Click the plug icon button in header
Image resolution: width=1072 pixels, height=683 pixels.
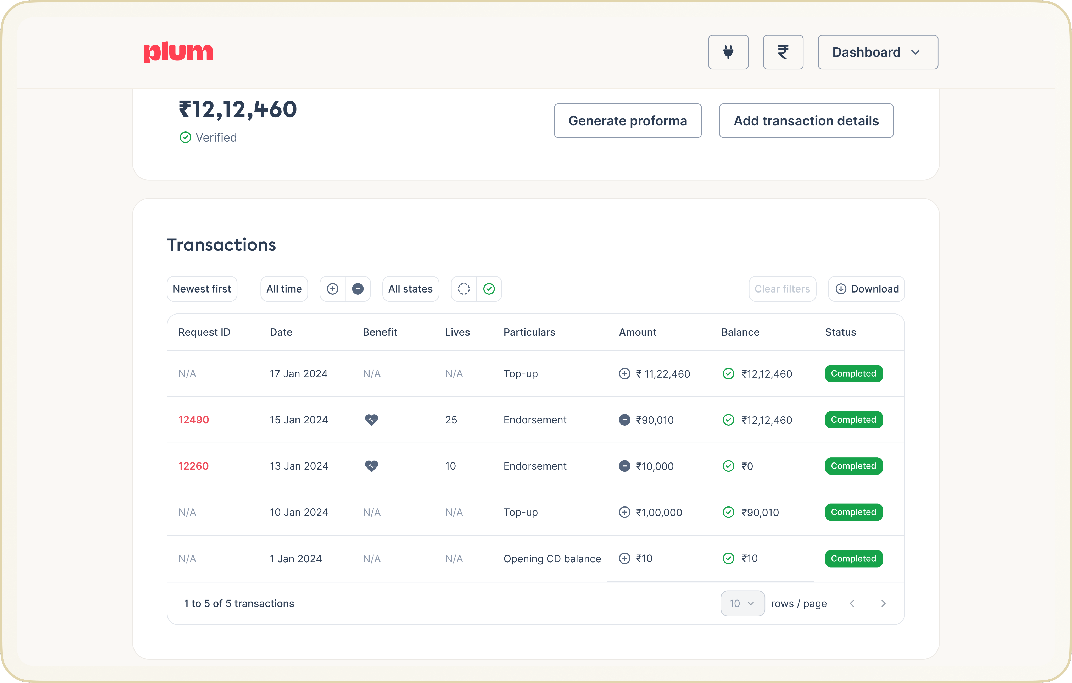[x=728, y=52]
